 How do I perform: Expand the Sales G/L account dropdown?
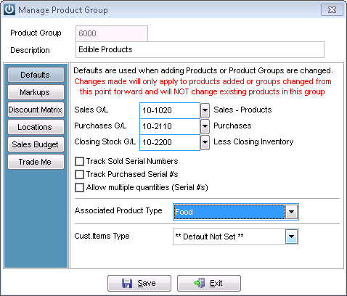click(205, 110)
